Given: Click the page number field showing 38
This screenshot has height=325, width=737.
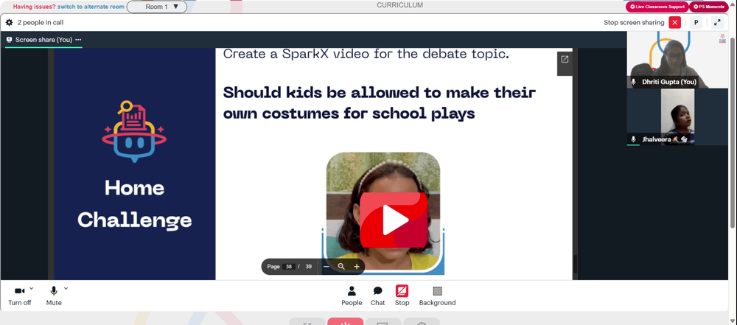Looking at the screenshot, I should 289,267.
